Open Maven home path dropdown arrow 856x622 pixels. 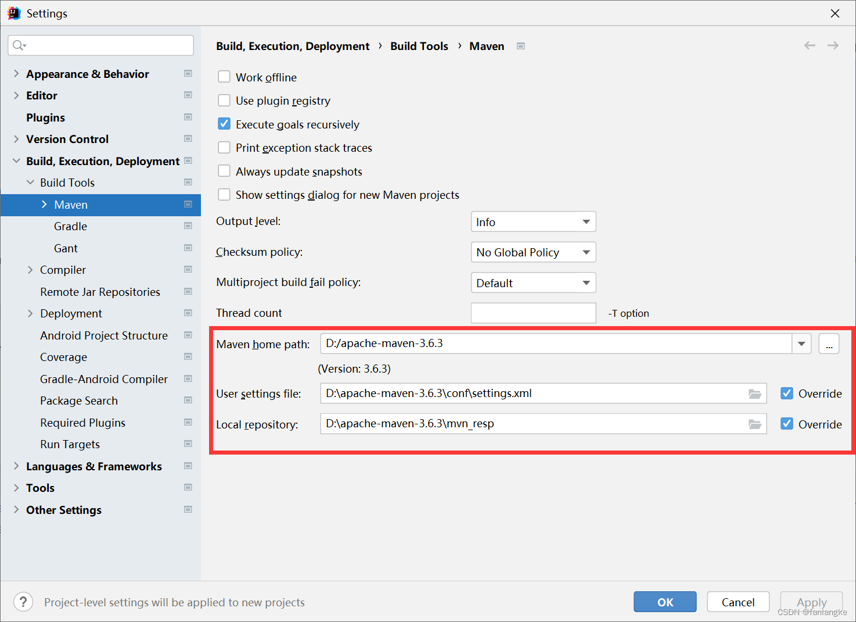tap(801, 344)
